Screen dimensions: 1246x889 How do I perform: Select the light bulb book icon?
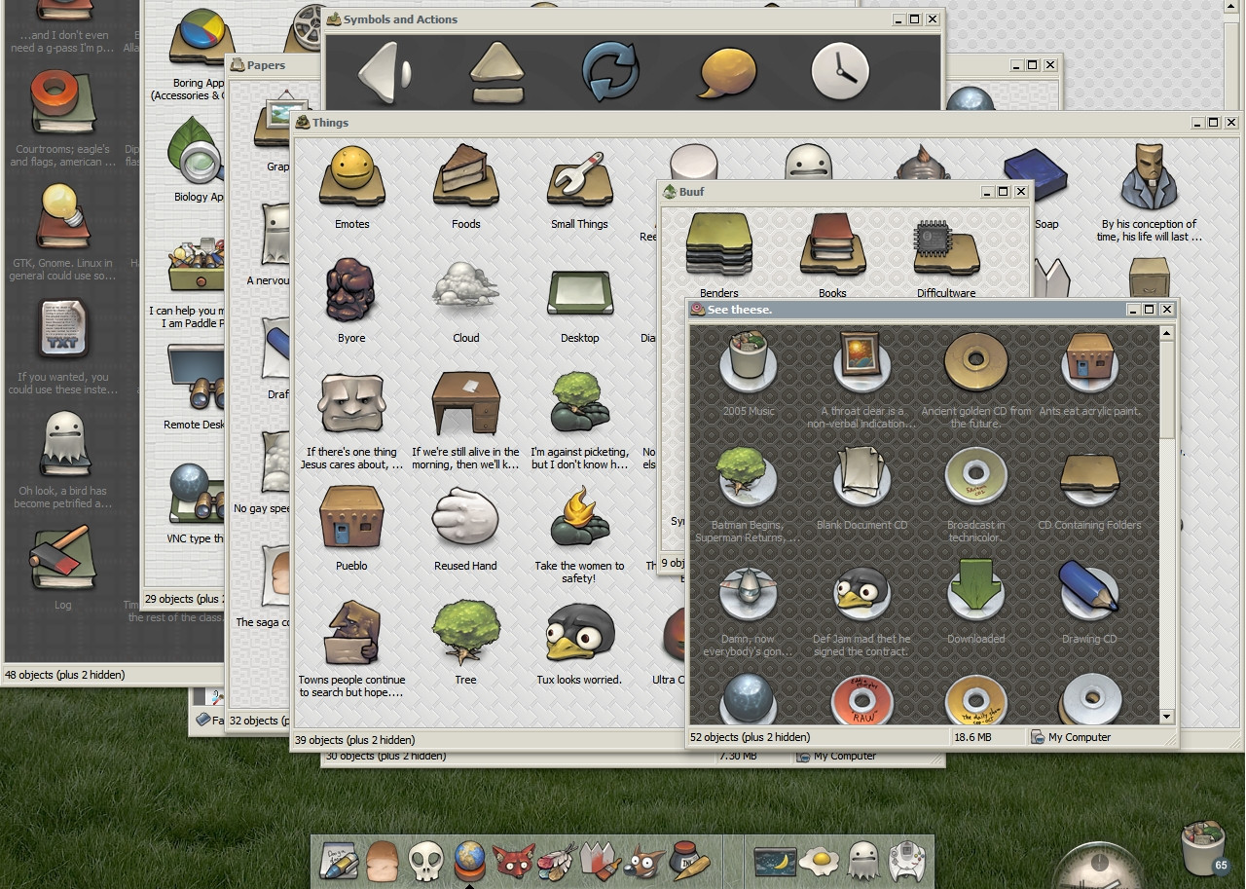tap(62, 216)
